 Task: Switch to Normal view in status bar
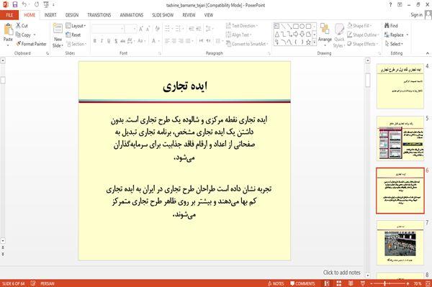pos(327,283)
